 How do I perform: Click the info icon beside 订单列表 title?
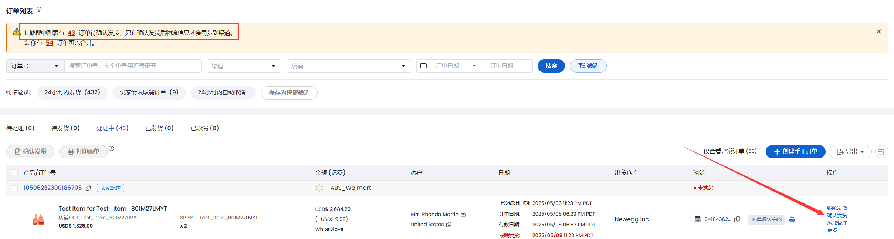pos(39,10)
